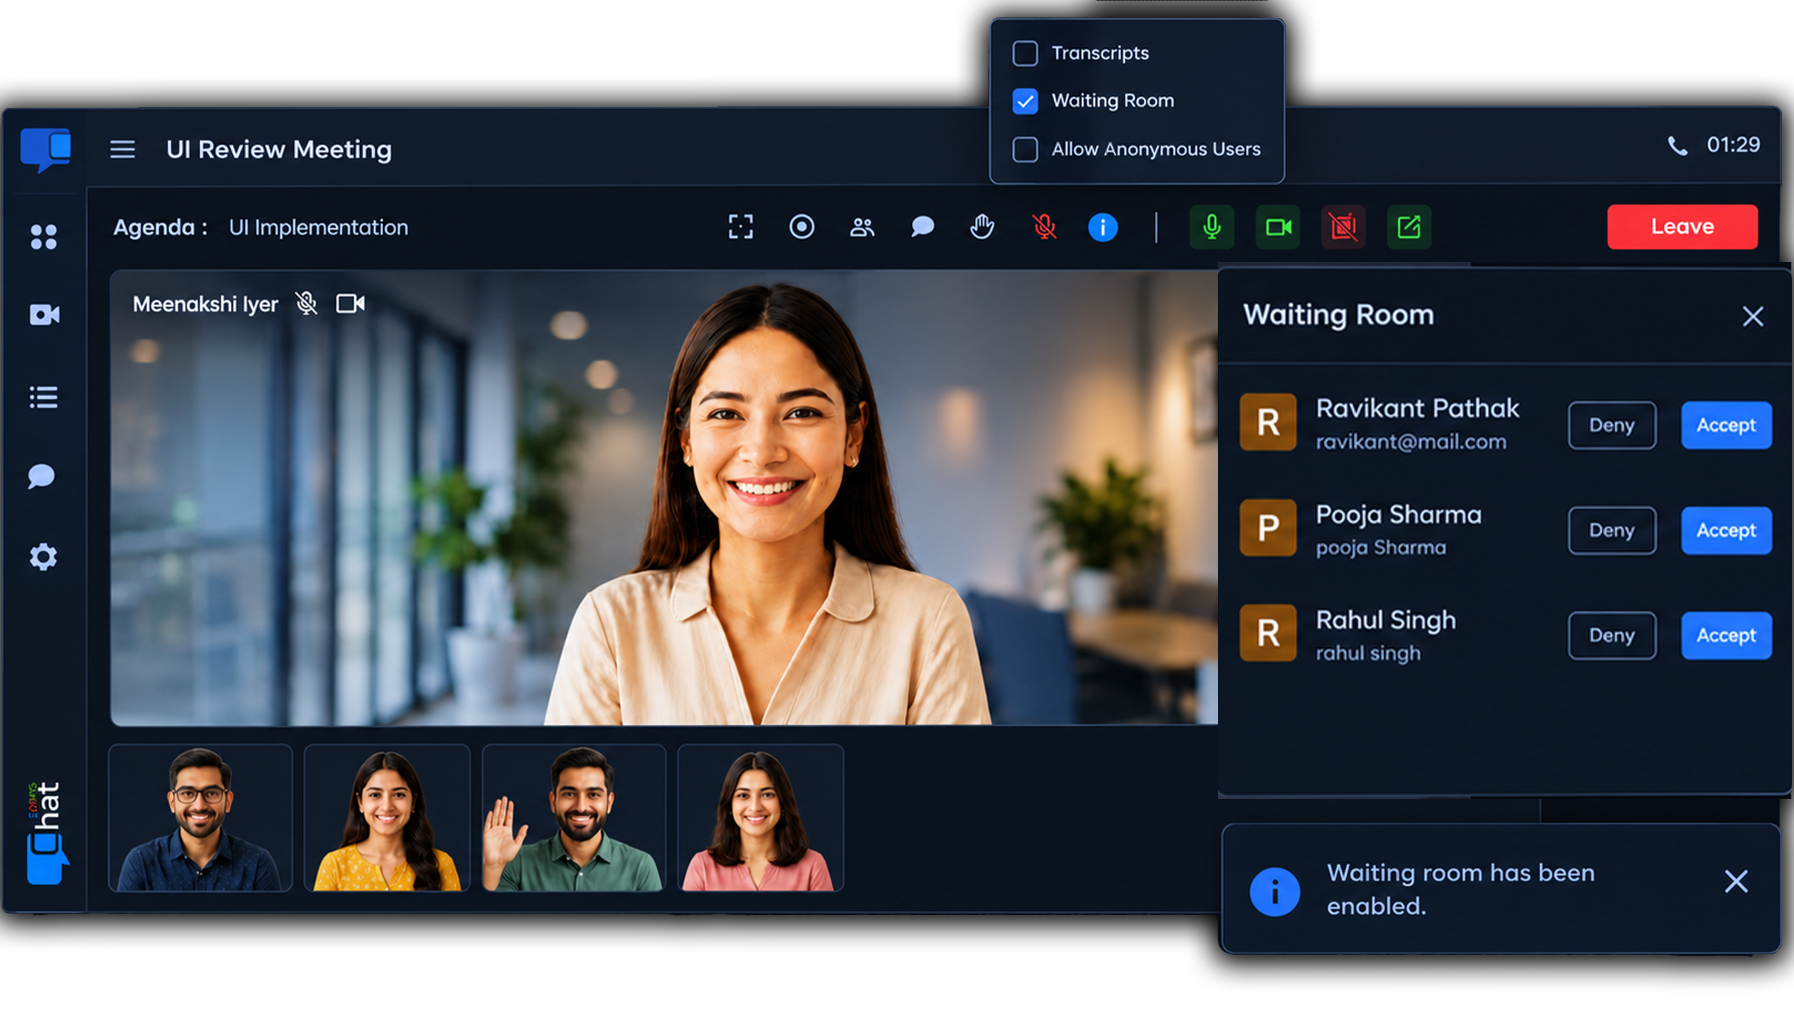Click the mic-off icon next to Meenakshi Iyer
The height and width of the screenshot is (1009, 1794).
pos(307,304)
